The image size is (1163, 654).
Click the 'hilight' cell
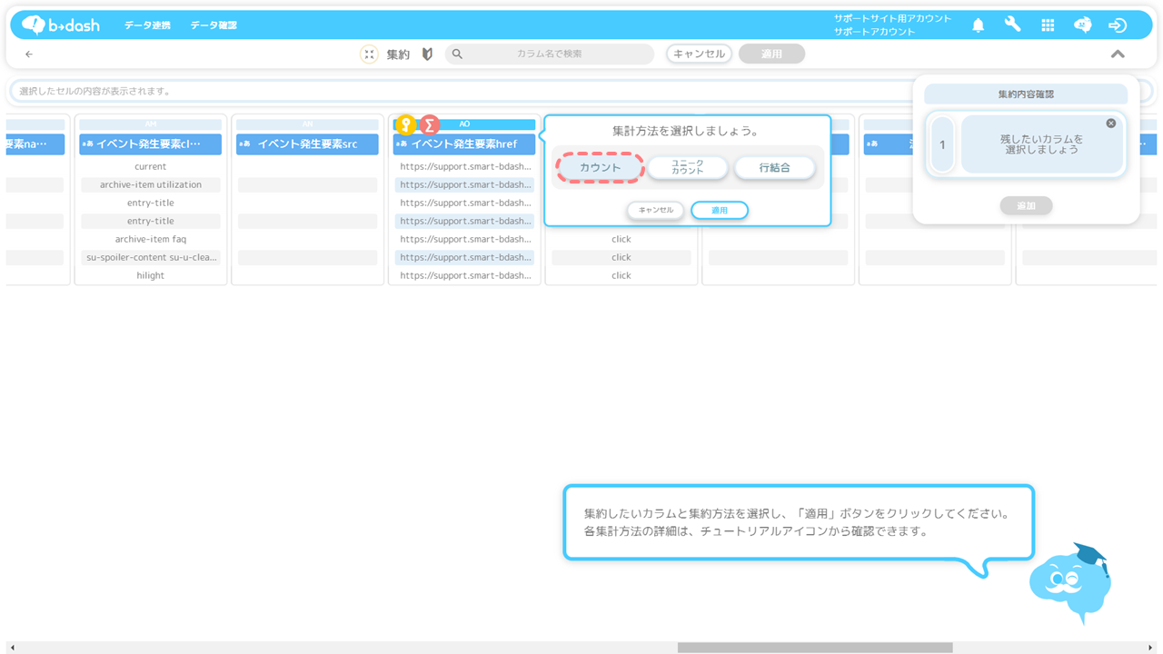point(151,275)
